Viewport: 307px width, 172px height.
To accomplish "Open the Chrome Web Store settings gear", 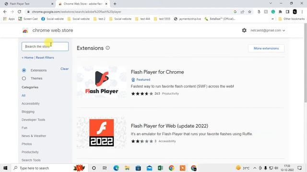I will click(244, 31).
